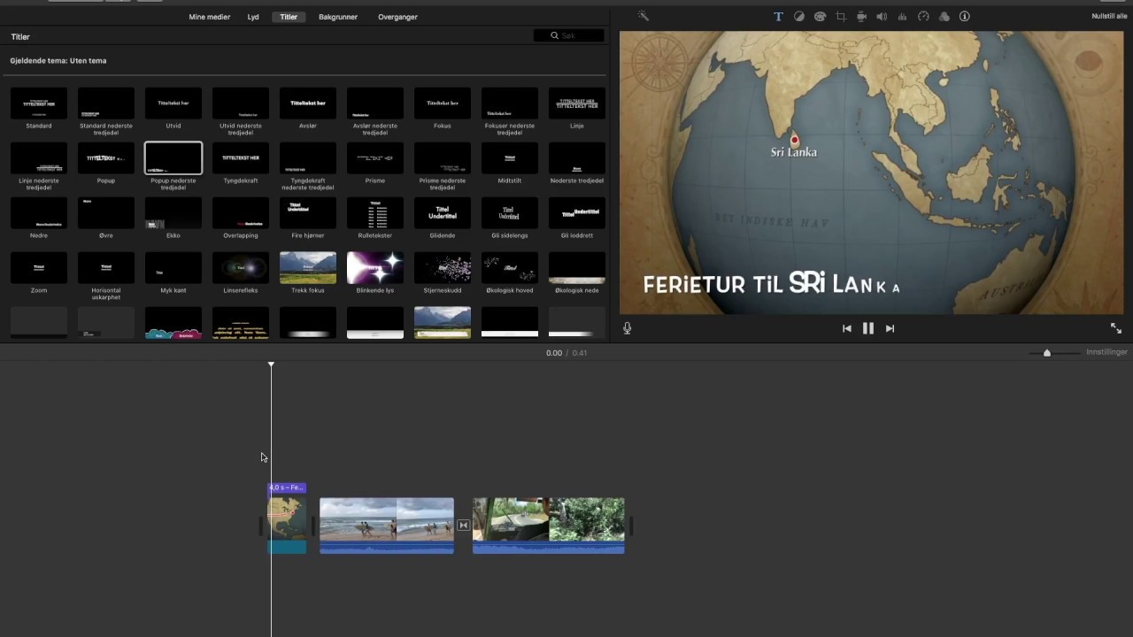Image resolution: width=1133 pixels, height=637 pixels.
Task: Choose the Prisme title style
Action: pos(375,158)
